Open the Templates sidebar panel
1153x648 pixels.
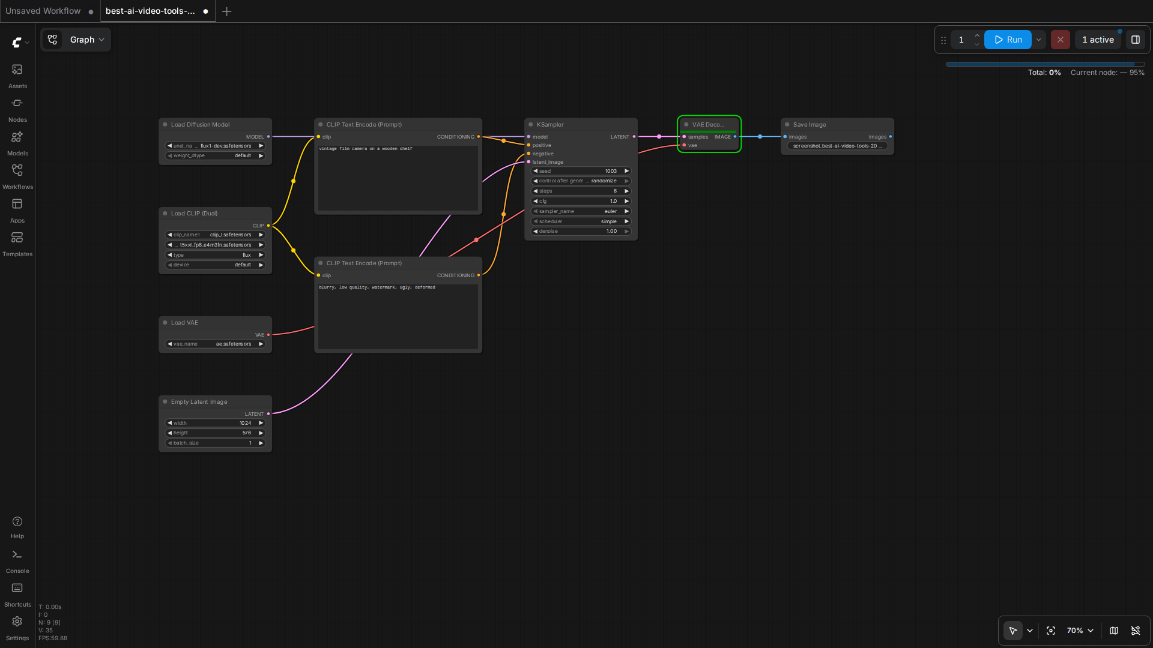click(x=17, y=244)
